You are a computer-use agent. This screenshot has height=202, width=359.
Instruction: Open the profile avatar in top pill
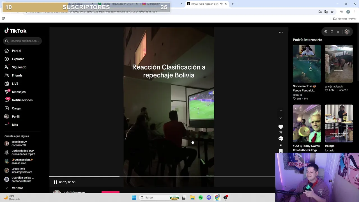(x=347, y=32)
